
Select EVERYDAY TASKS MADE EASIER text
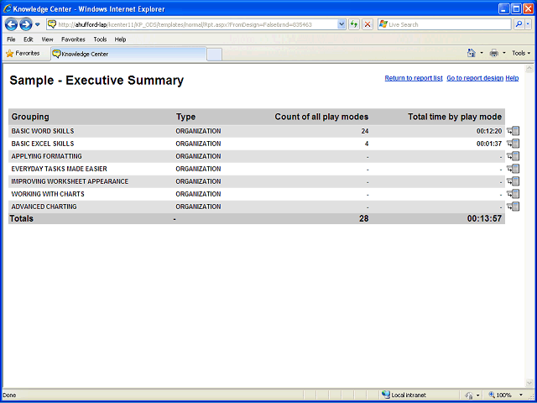[60, 169]
